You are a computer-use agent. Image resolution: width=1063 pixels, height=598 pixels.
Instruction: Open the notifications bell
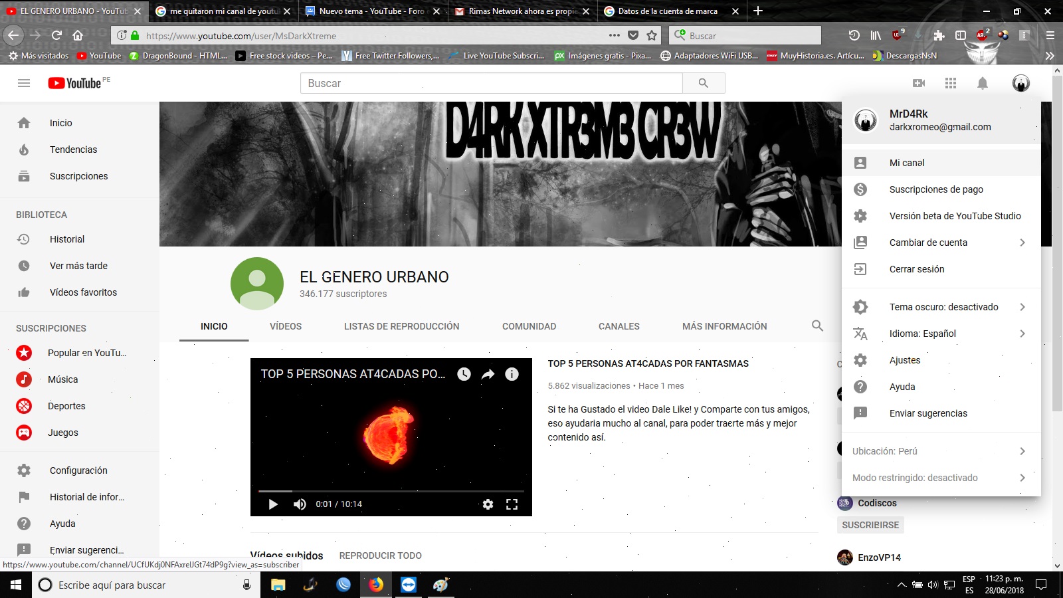click(x=983, y=83)
